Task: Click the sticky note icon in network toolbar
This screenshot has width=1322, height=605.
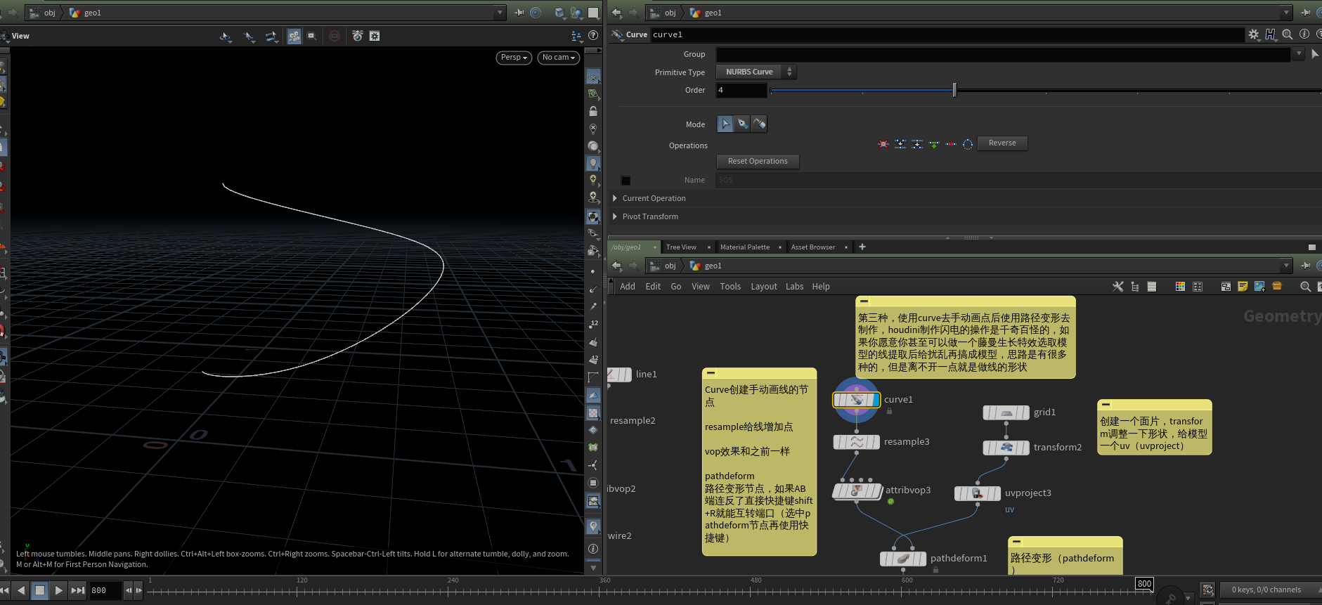Action: pyautogui.click(x=1243, y=287)
